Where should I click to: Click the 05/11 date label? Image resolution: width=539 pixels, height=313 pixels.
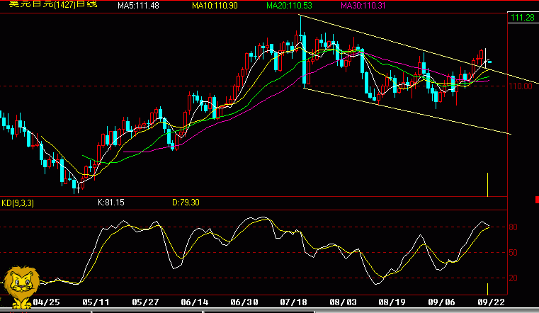[x=96, y=302]
